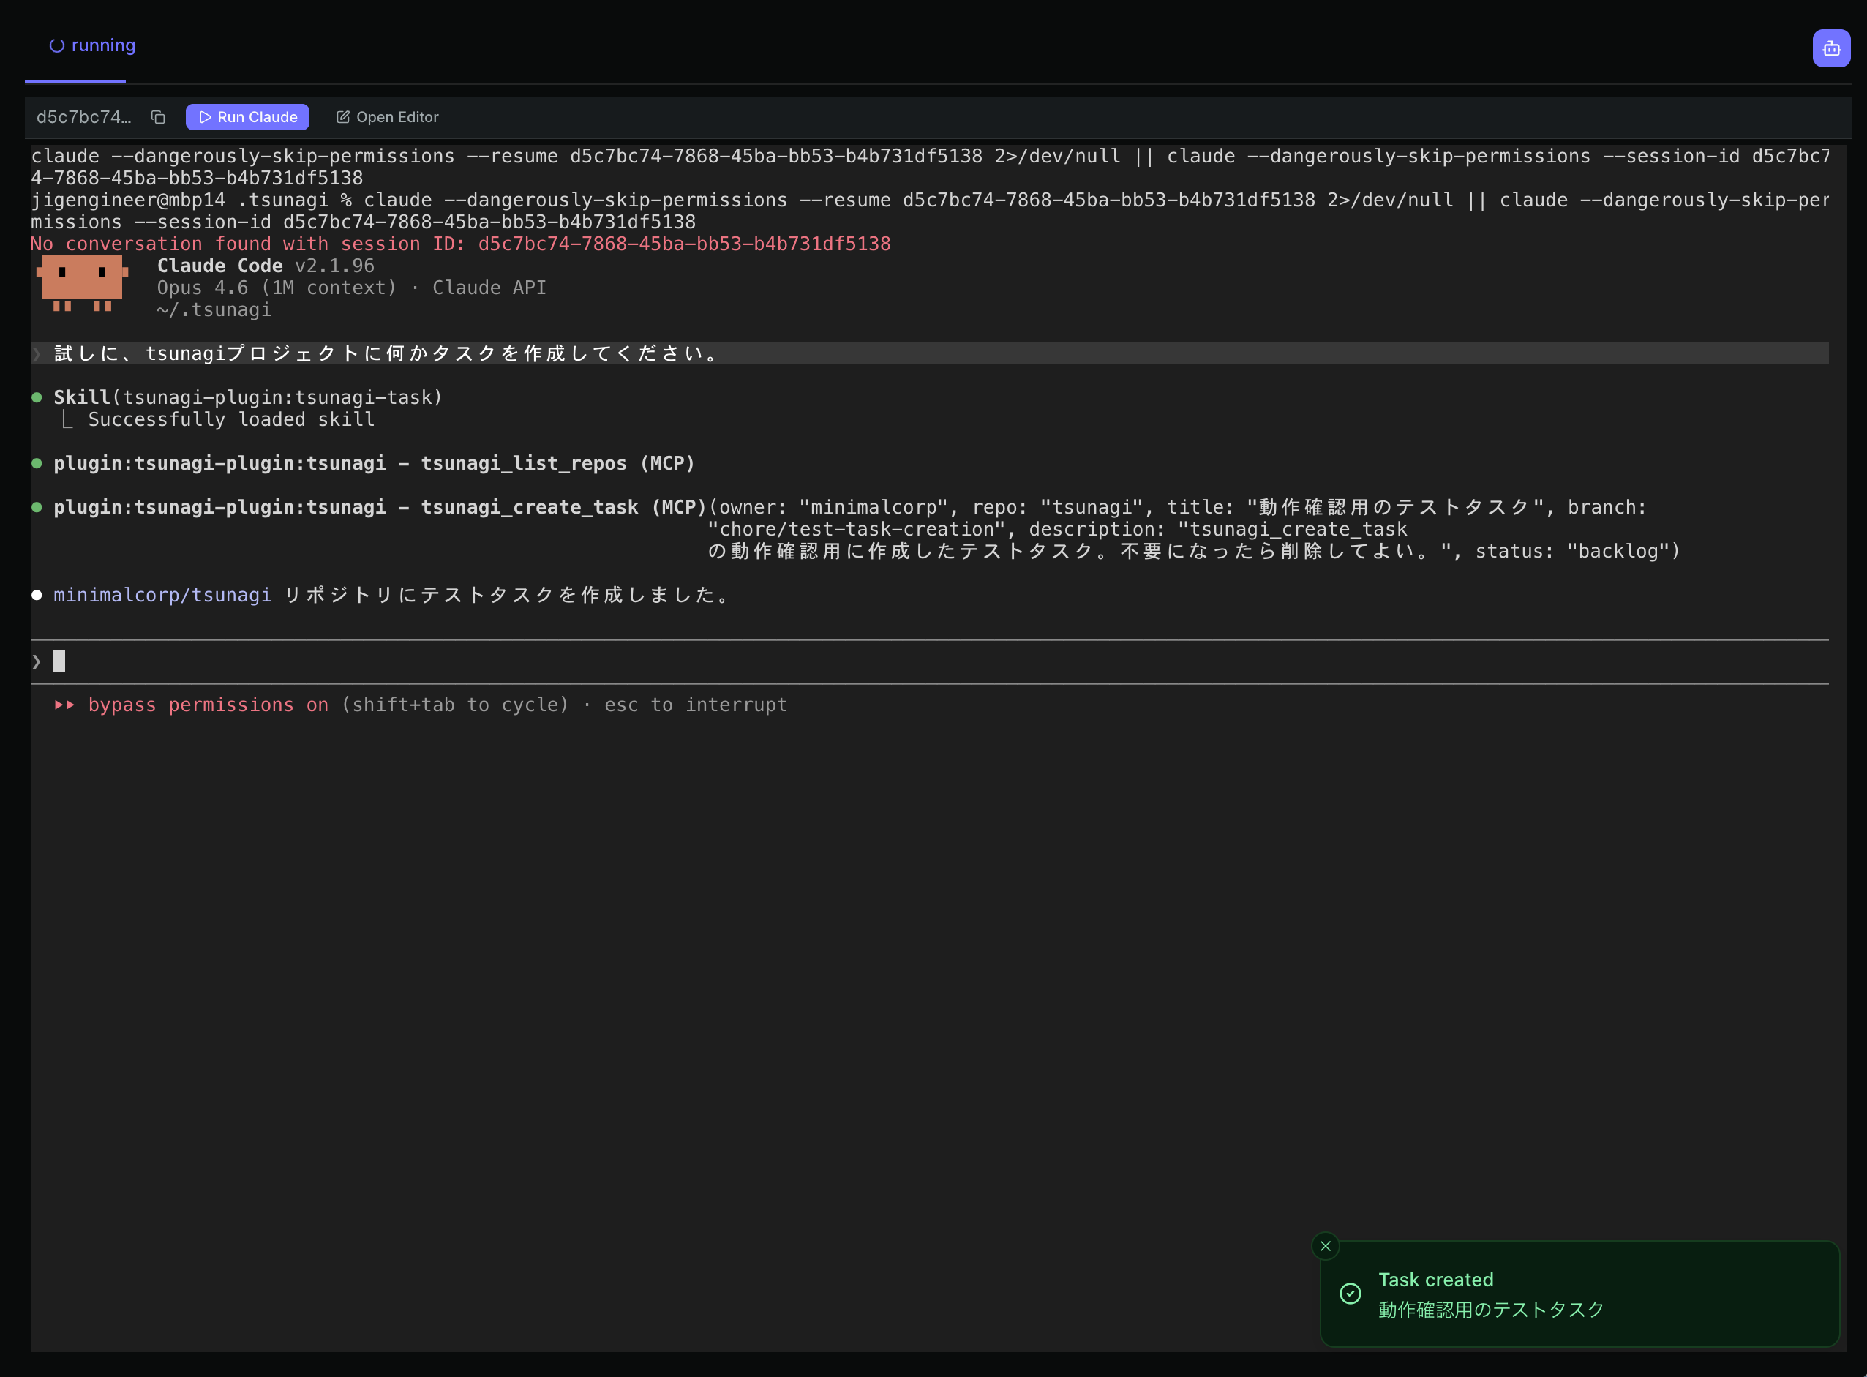This screenshot has height=1377, width=1867.
Task: Click the 'bypass permissions on' status text
Action: (x=209, y=705)
